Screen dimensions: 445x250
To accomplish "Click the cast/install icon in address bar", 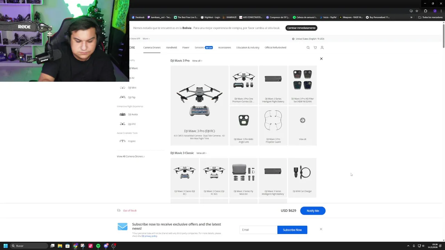I will [411, 11].
